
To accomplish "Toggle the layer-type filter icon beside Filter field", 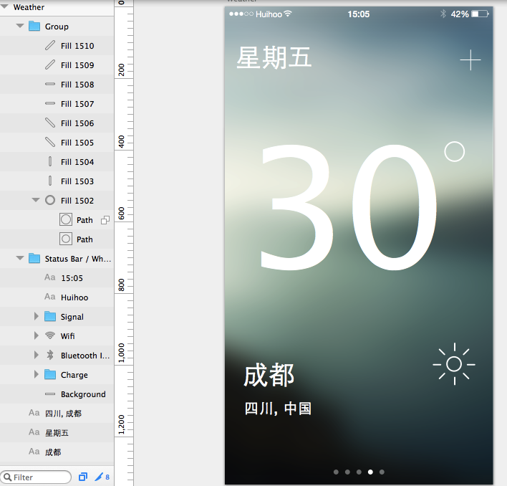I will 83,477.
